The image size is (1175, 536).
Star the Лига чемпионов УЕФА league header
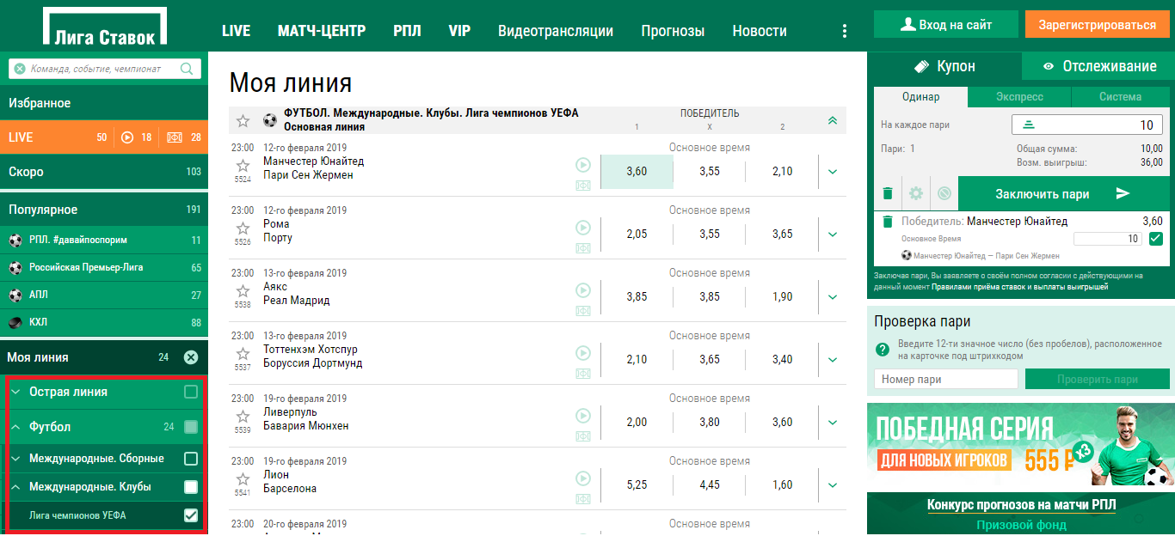point(243,120)
